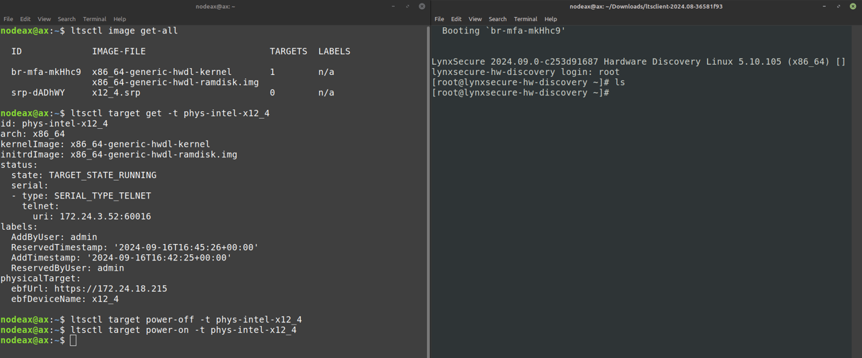Open File menu in nodeax@ax: ~ terminal

coord(8,19)
